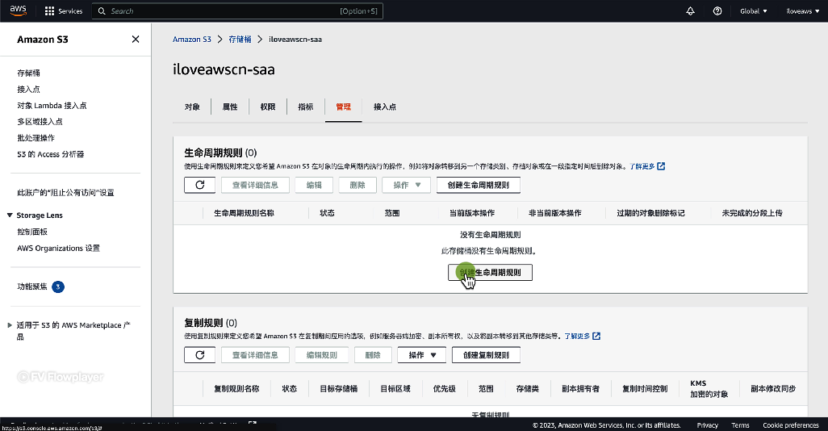Open 存储桶 in sidebar

click(28, 73)
